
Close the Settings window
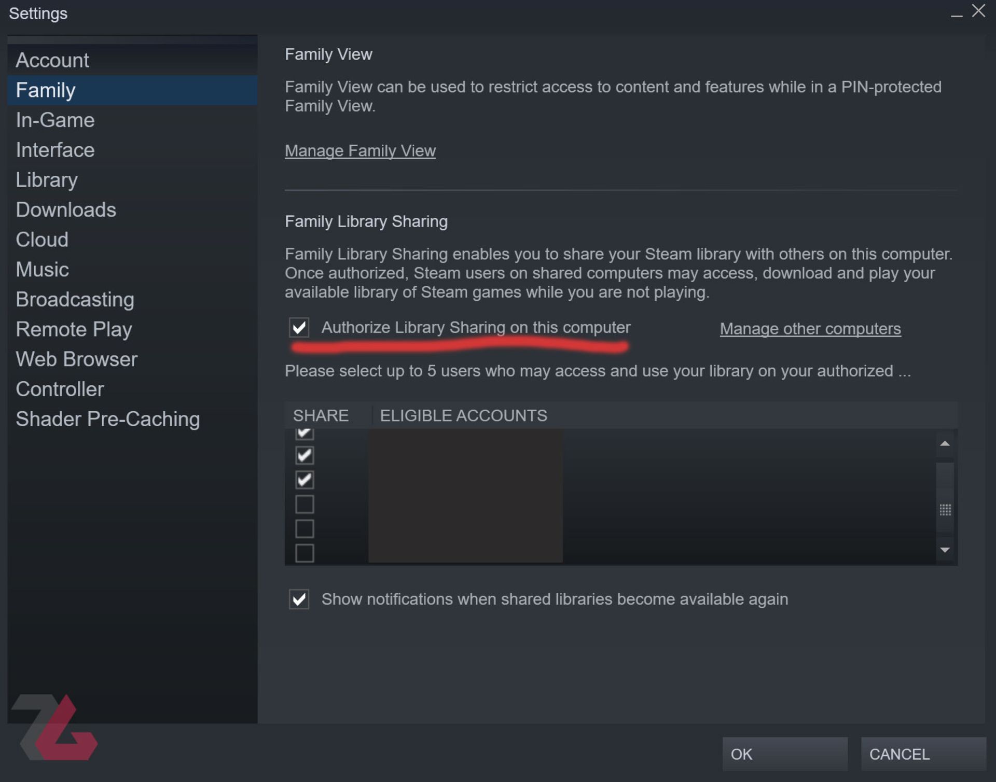click(x=978, y=11)
